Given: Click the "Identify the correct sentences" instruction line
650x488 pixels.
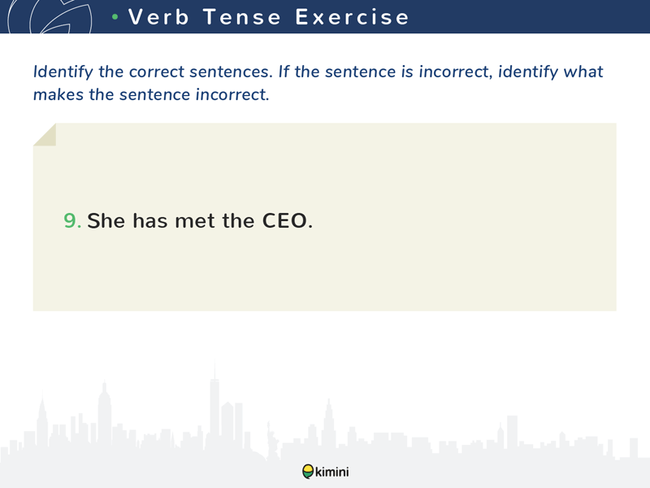Looking at the screenshot, I should tap(318, 72).
